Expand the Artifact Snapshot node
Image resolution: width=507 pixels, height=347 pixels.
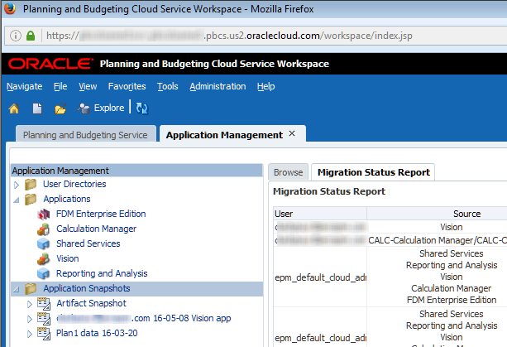30,303
